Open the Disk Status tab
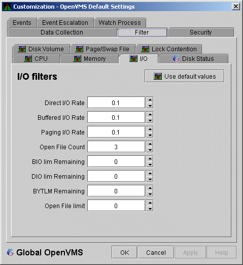This screenshot has width=243, height=265. pyautogui.click(x=193, y=59)
